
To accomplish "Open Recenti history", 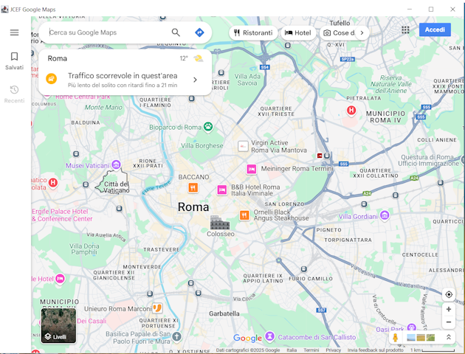I will click(14, 94).
